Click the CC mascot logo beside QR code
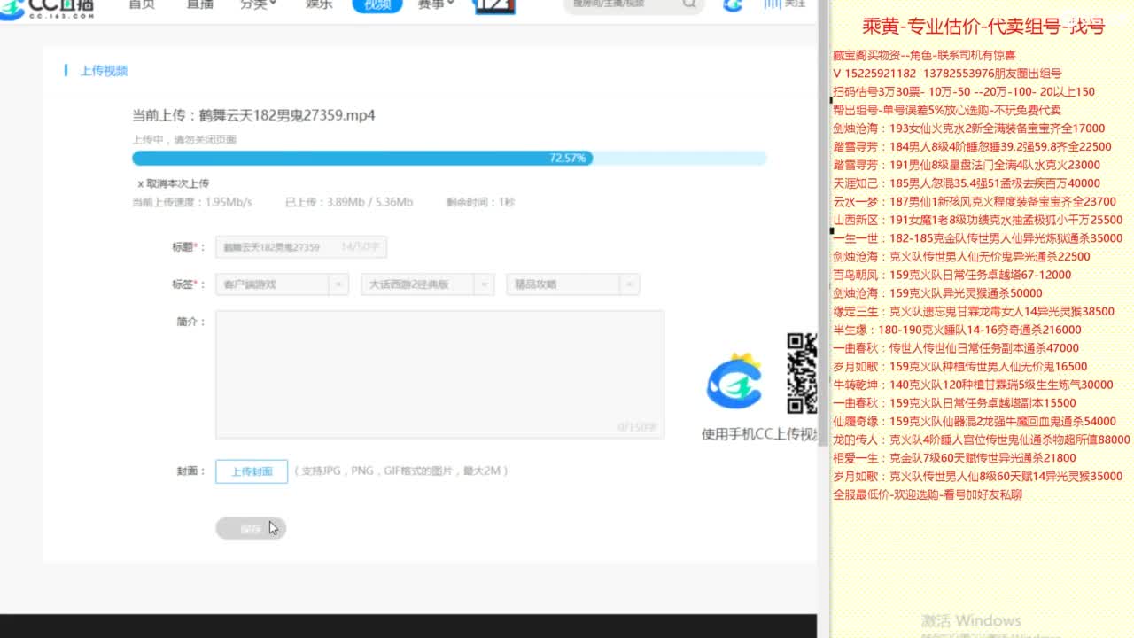Viewport: 1134px width, 638px height. (734, 382)
